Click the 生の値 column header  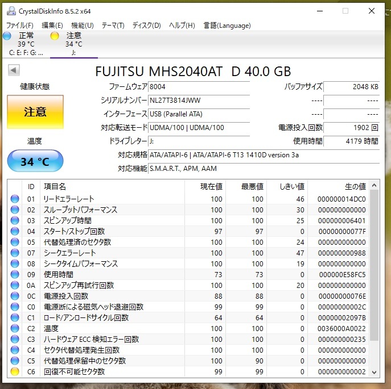point(338,186)
